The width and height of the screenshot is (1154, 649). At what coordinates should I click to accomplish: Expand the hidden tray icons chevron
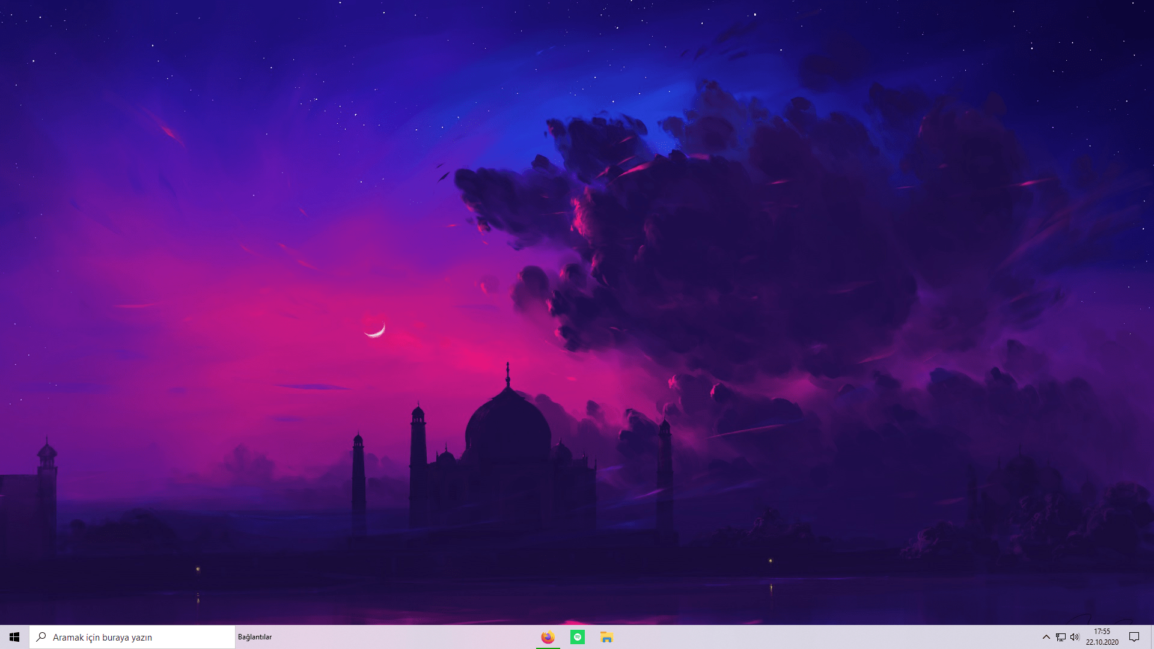coord(1046,637)
